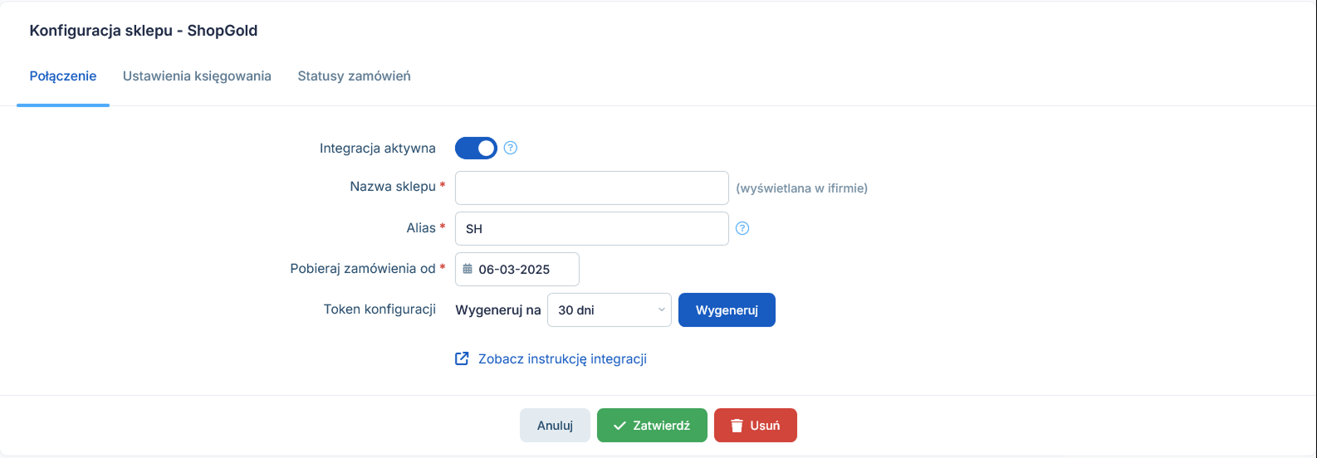
Task: Click the trash icon on Usuń button
Action: 737,426
